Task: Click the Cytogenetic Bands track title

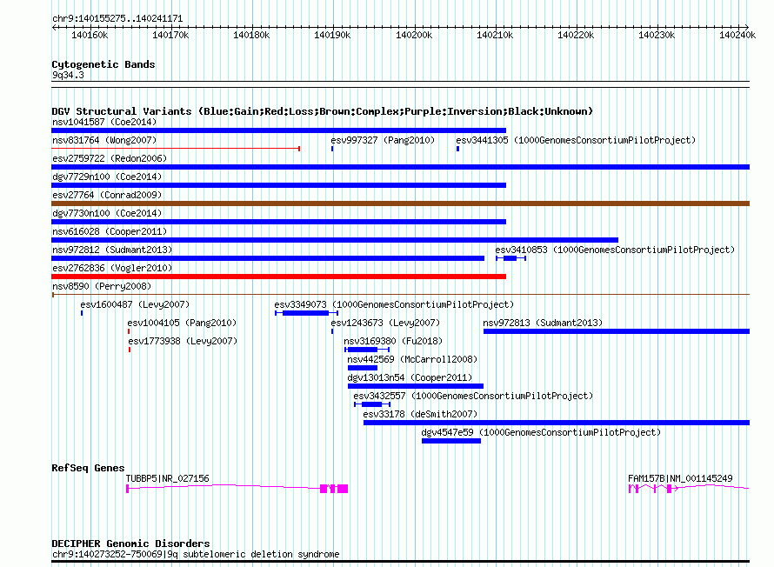Action: pos(103,64)
